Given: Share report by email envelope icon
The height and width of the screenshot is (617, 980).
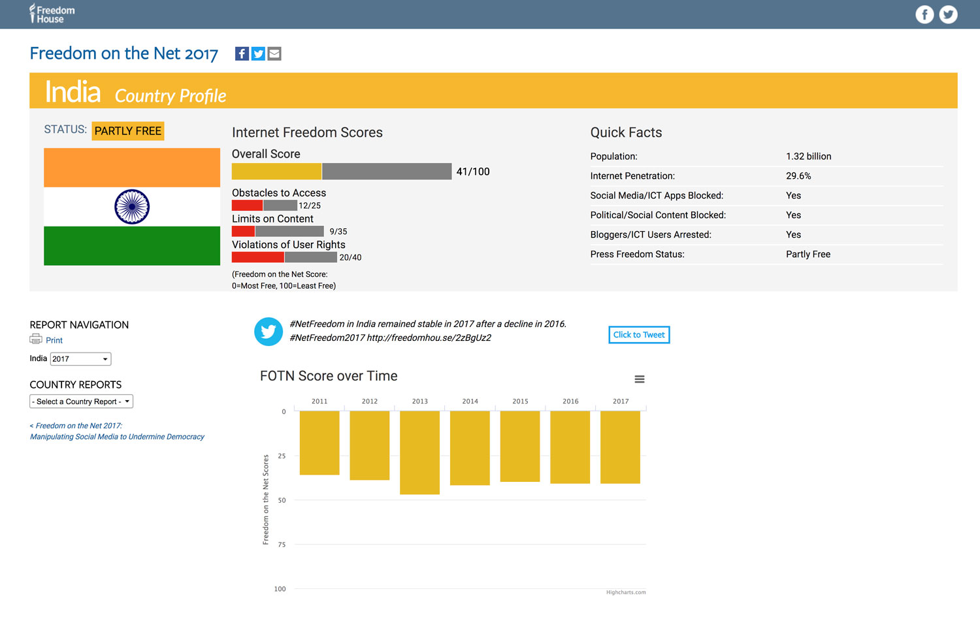Looking at the screenshot, I should (274, 54).
